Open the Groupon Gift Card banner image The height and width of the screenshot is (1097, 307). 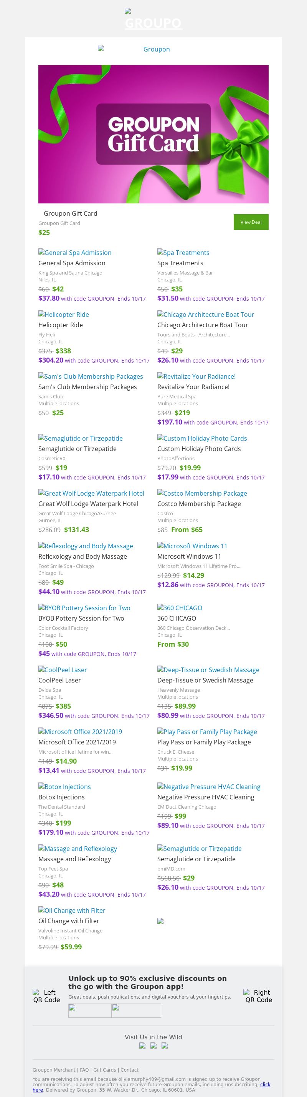pyautogui.click(x=153, y=134)
